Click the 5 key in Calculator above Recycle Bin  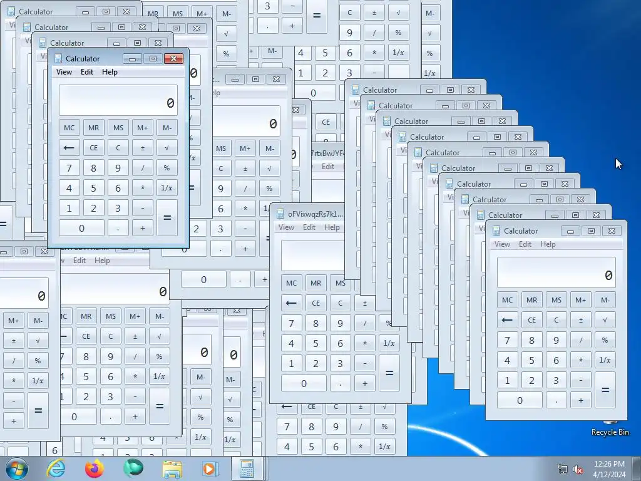[x=532, y=360]
